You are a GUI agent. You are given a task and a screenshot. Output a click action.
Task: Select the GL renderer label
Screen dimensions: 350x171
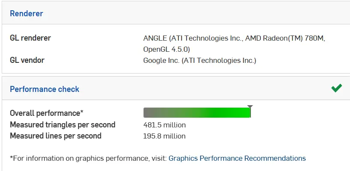[x=30, y=38]
